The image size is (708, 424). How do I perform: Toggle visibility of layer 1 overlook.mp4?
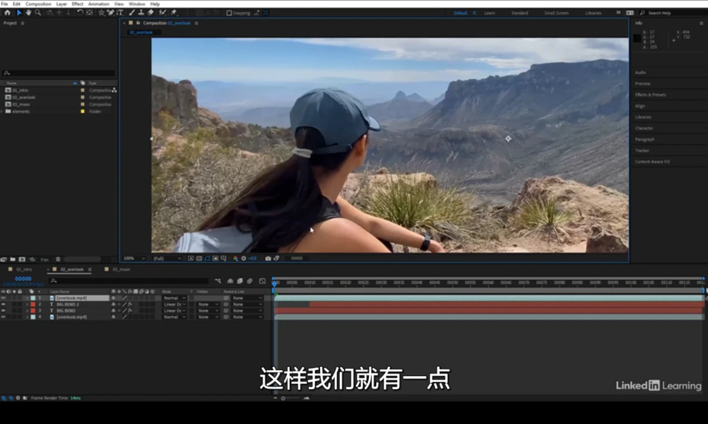(3, 298)
